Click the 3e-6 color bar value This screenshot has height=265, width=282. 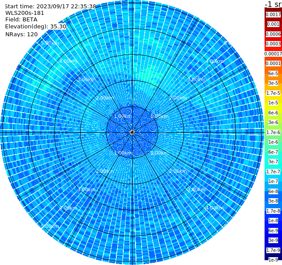tap(273, 122)
